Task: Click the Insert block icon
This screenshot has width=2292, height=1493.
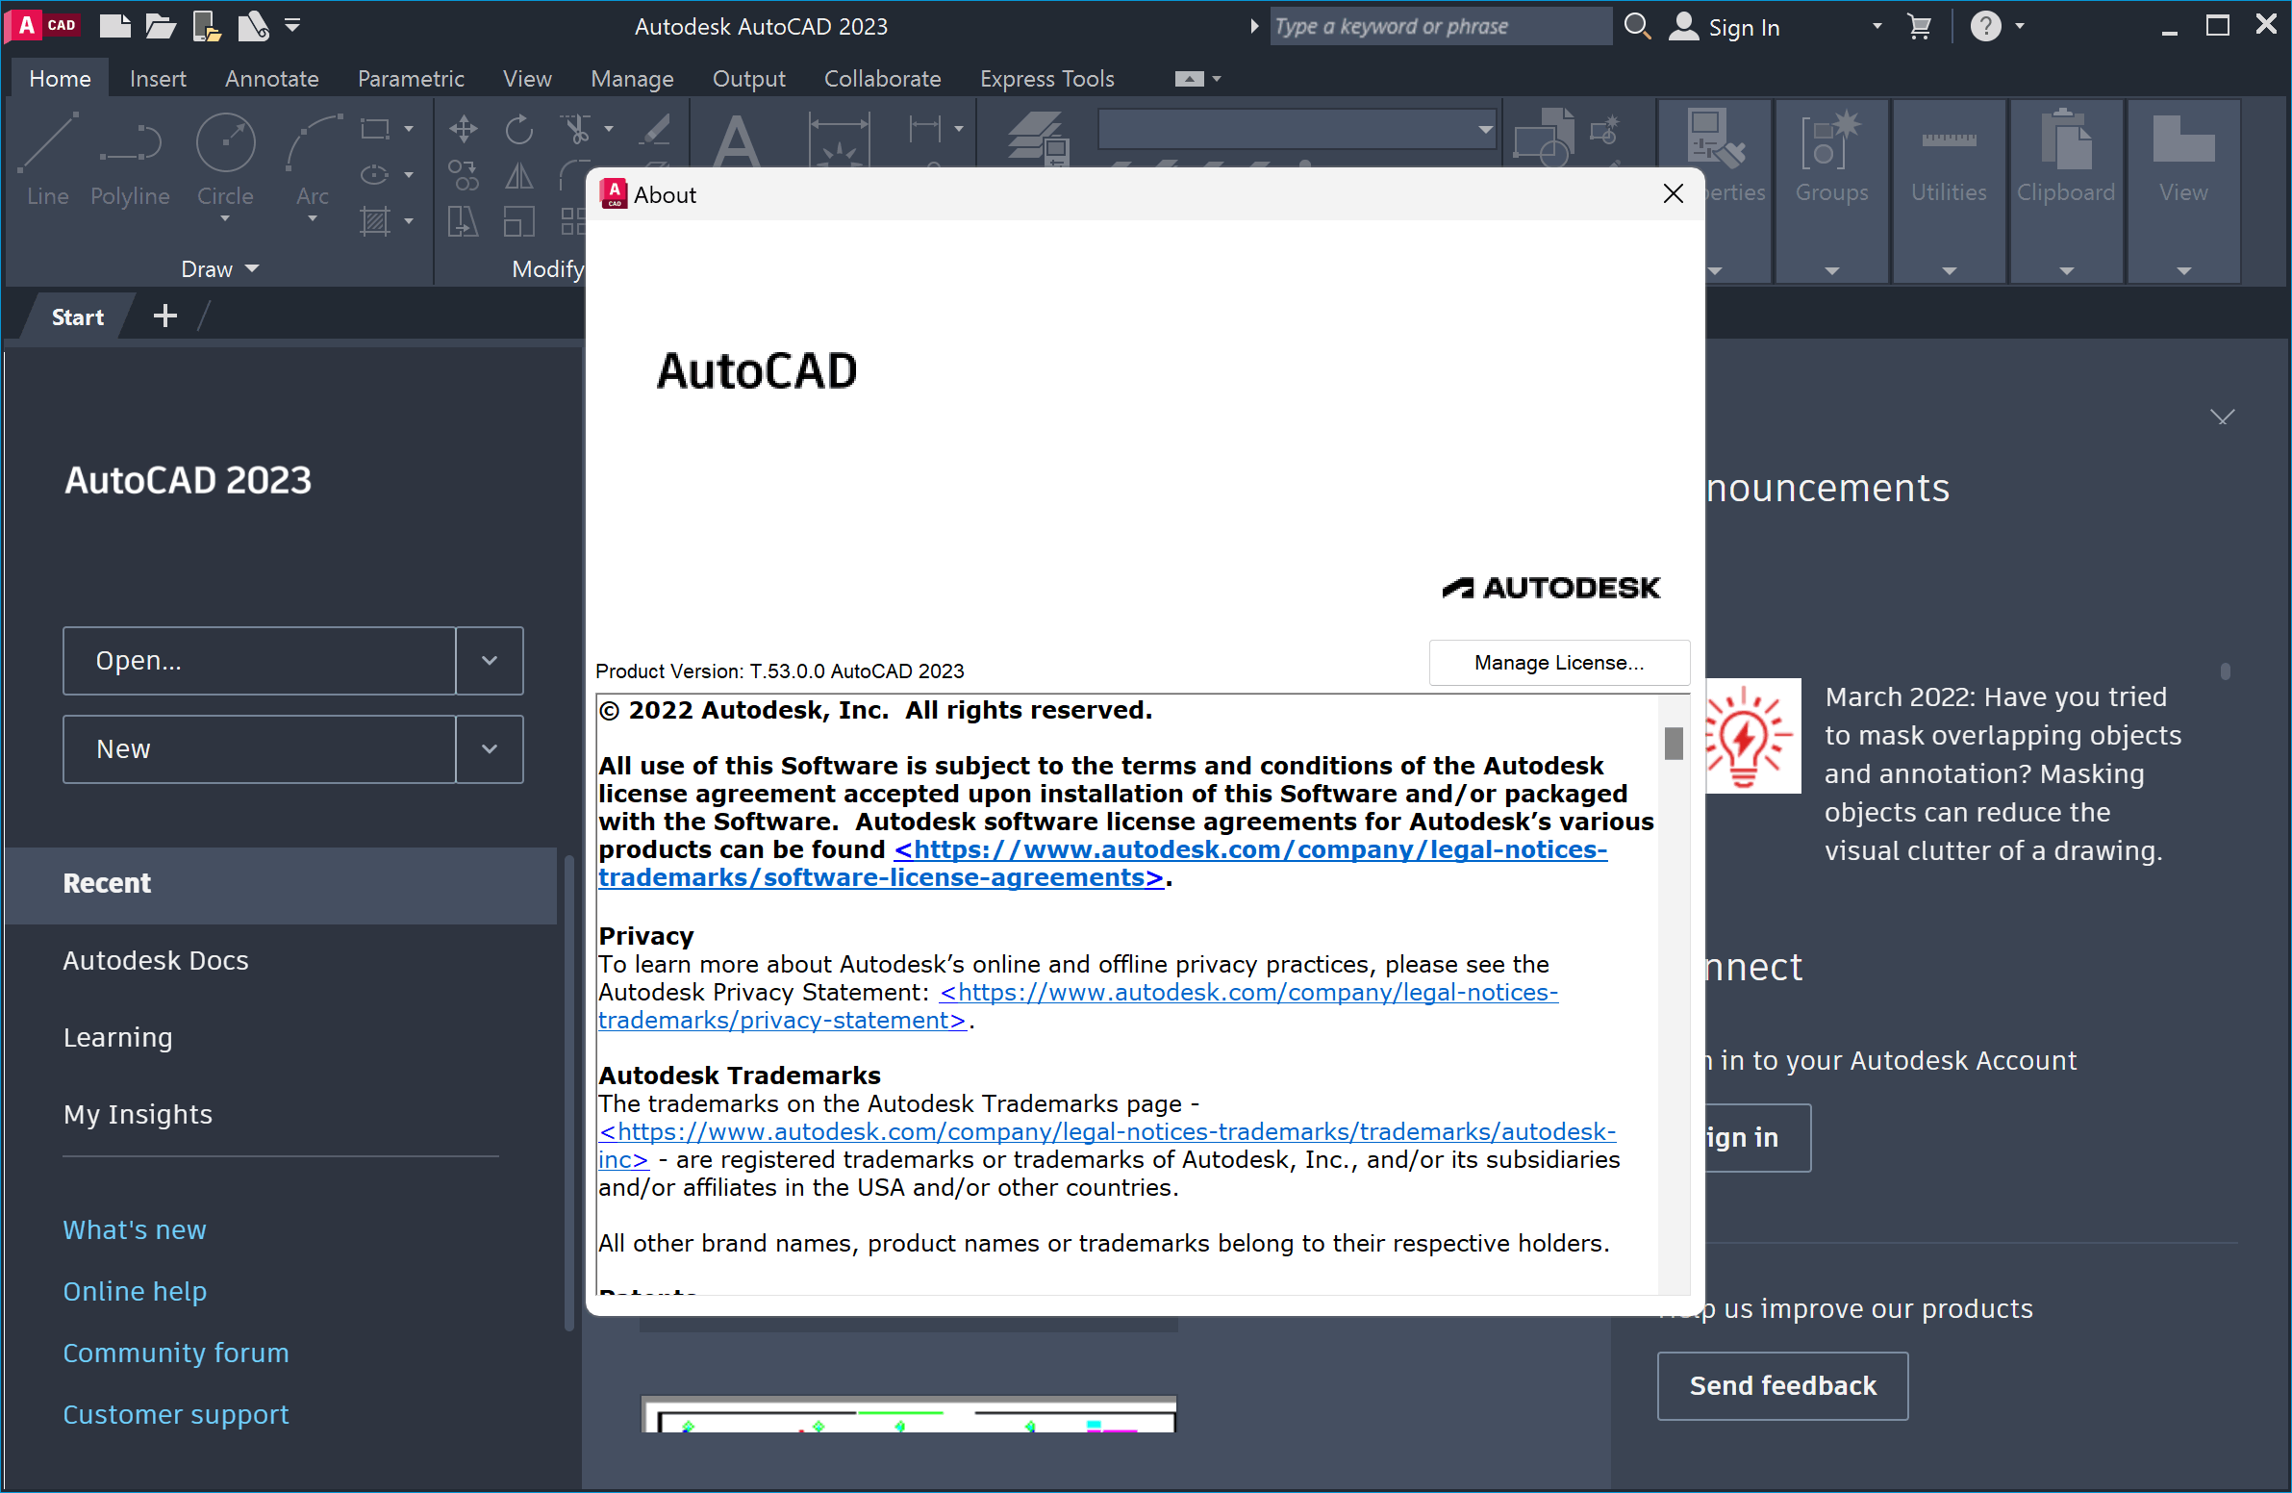Action: pos(1545,138)
